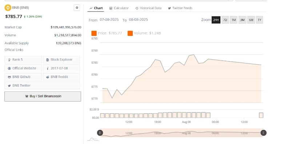The height and width of the screenshot is (144, 300).
Task: Toggle the orange Volume series swatch
Action: (x=130, y=33)
